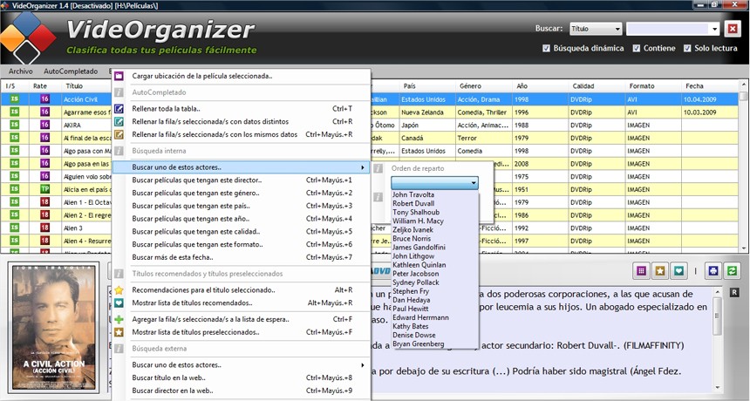Click the gold star preselected titles icon
The image size is (750, 401).
[x=660, y=271]
